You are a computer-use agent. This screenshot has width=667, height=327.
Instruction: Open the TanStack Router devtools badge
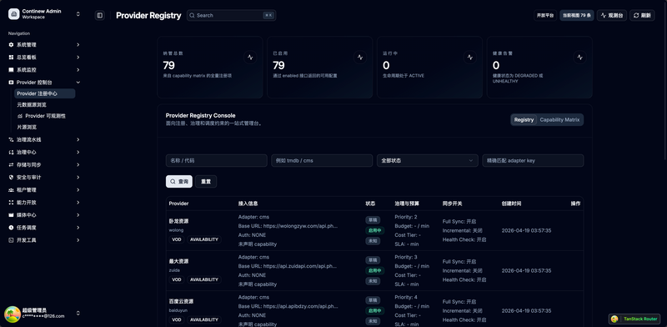[634, 319]
